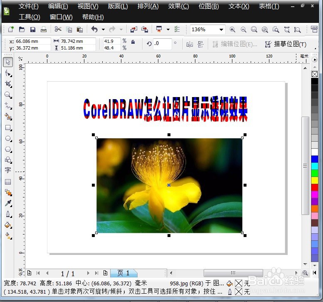Click the 描摹位图(T) button
The height and width of the screenshot is (302, 323).
coord(286,44)
